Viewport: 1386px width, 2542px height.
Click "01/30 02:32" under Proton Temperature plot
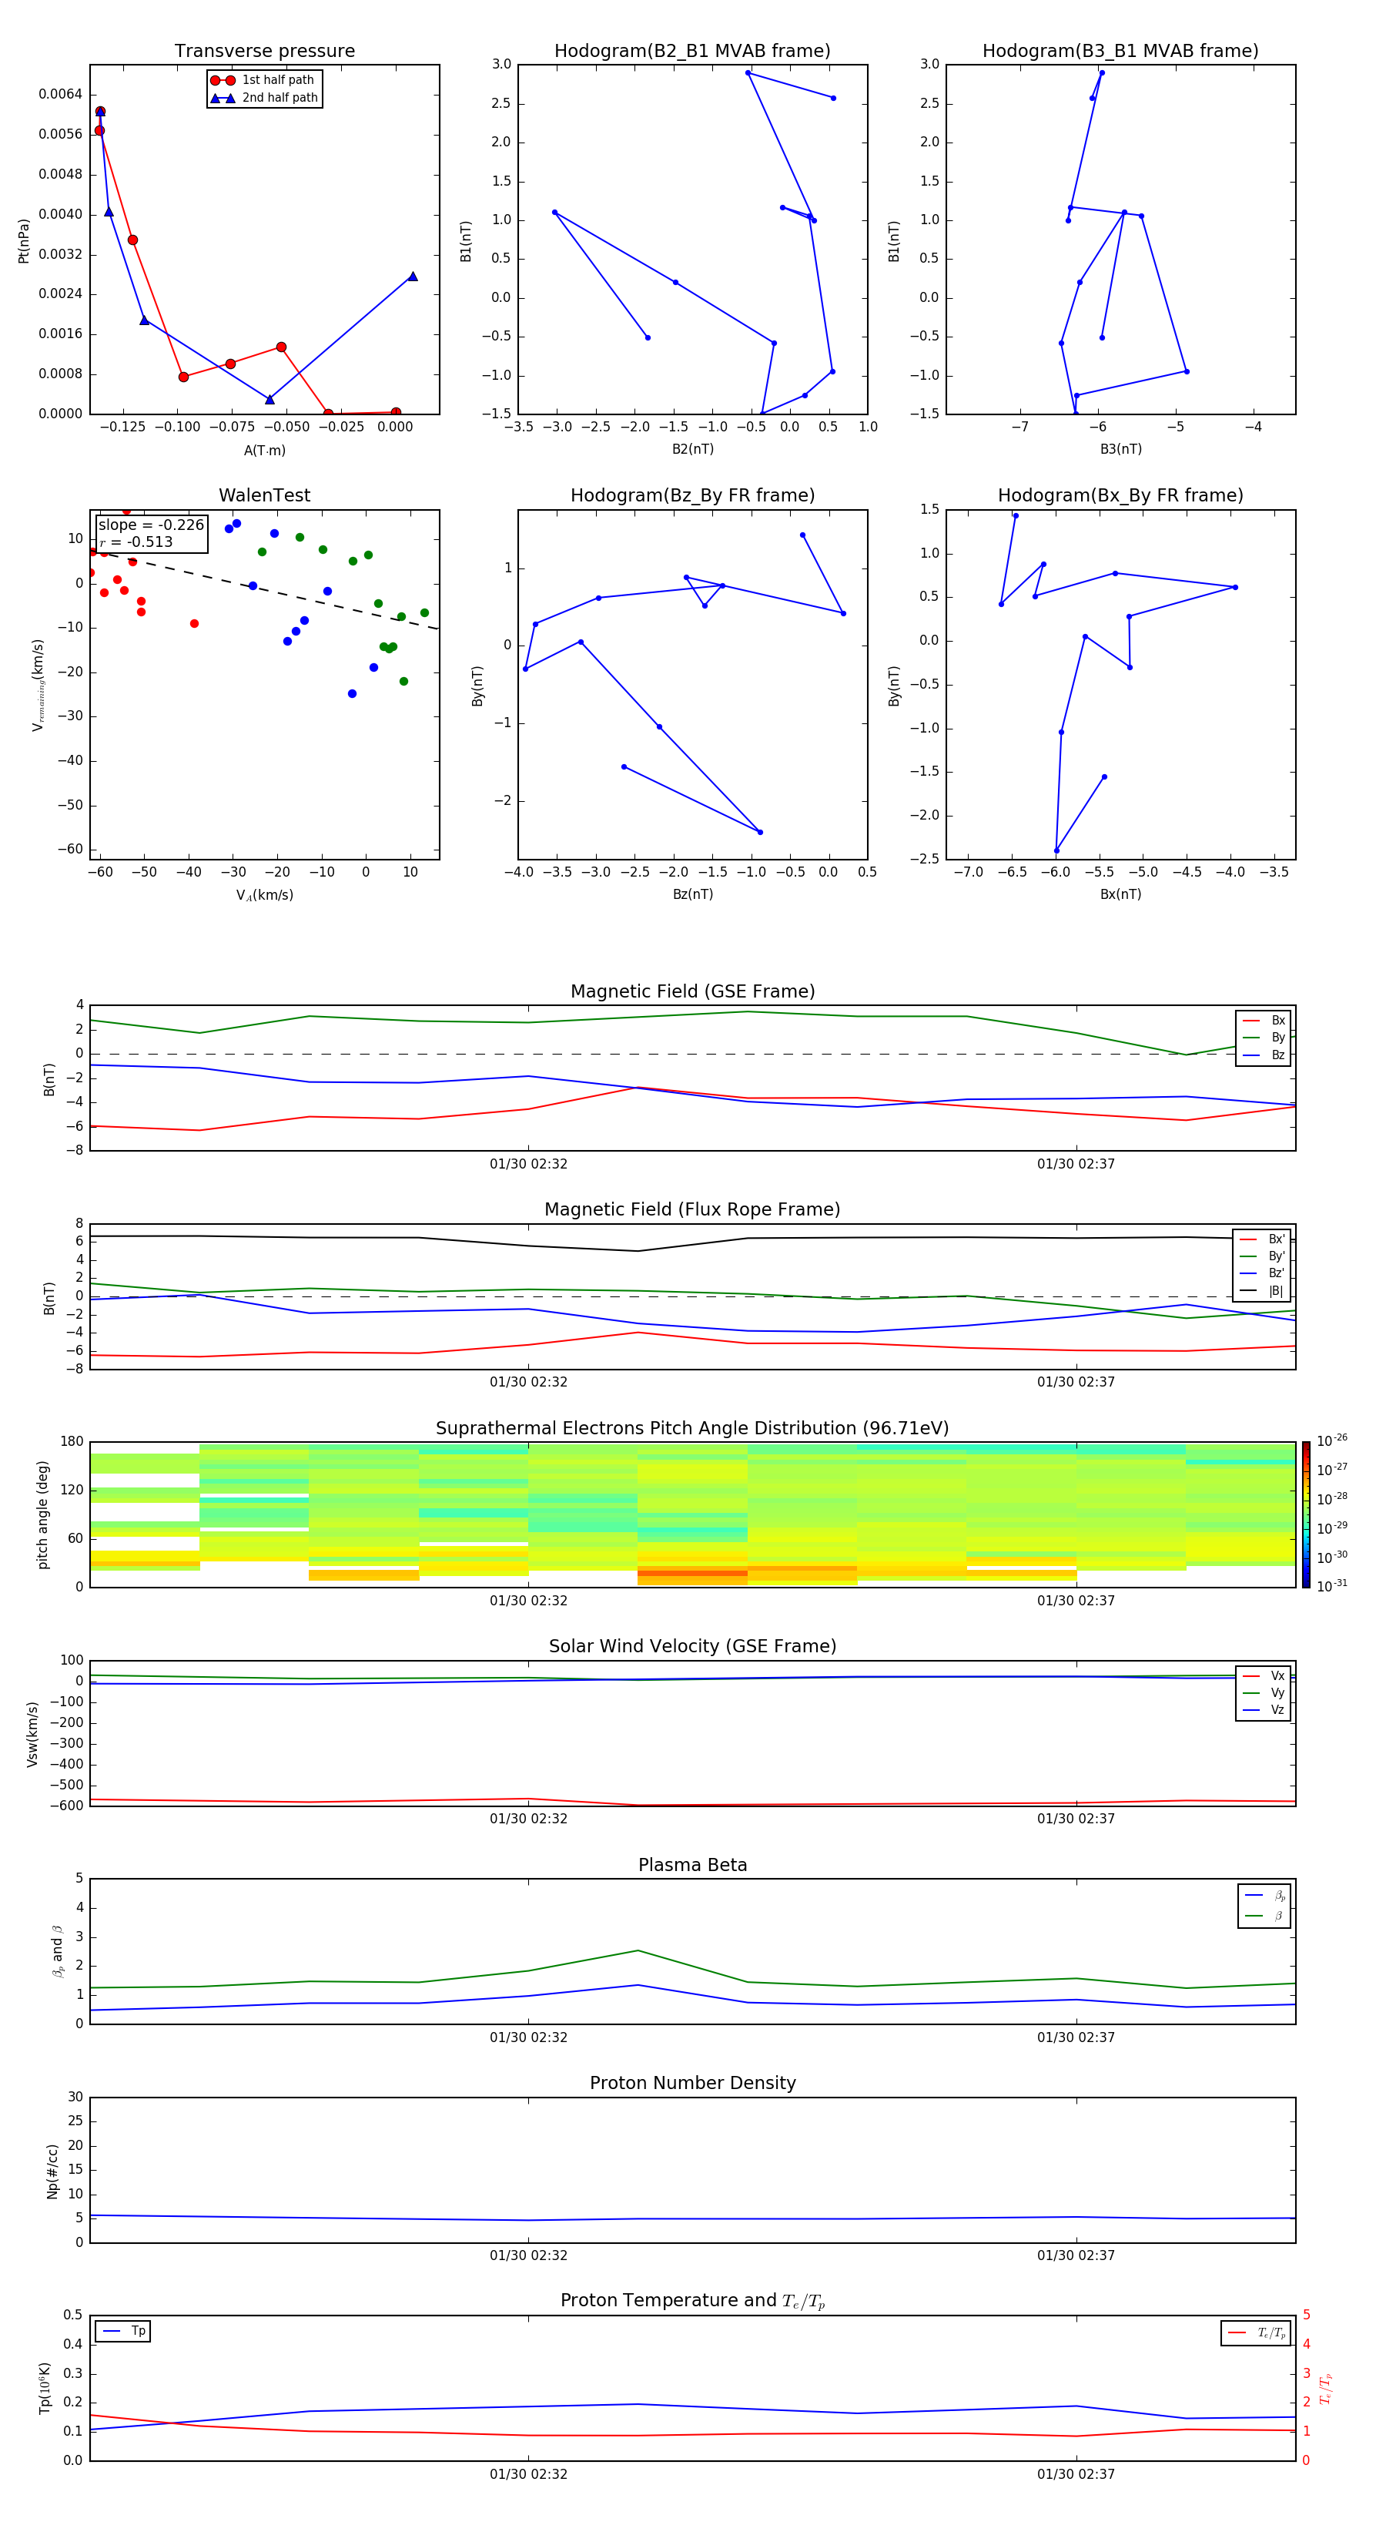tap(529, 2474)
